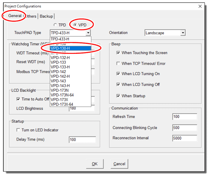Select VPD-142-H list entry

(x=71, y=76)
